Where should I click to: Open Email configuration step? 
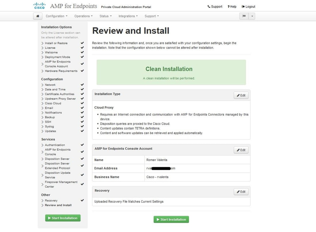[x=49, y=108]
